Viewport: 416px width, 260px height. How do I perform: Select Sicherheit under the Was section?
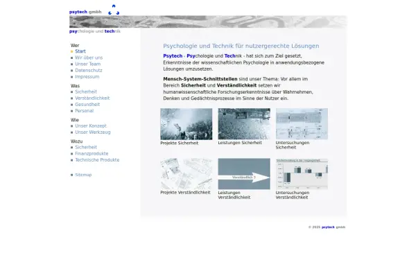[x=86, y=92]
